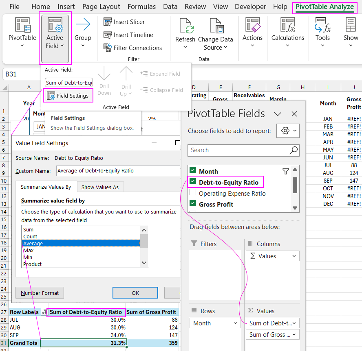Screen dimensions: 362x351
Task: Check the Operating Expense Ratio field
Action: (193, 193)
